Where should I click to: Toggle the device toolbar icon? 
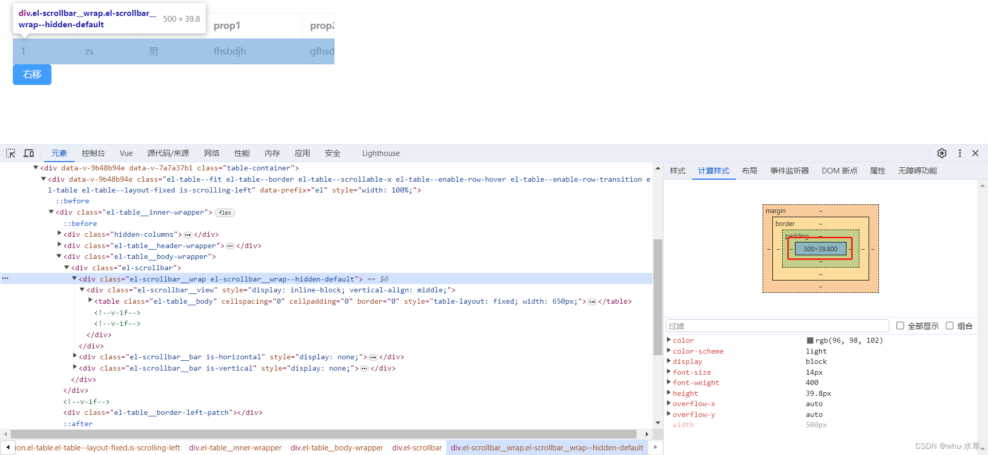tap(29, 153)
